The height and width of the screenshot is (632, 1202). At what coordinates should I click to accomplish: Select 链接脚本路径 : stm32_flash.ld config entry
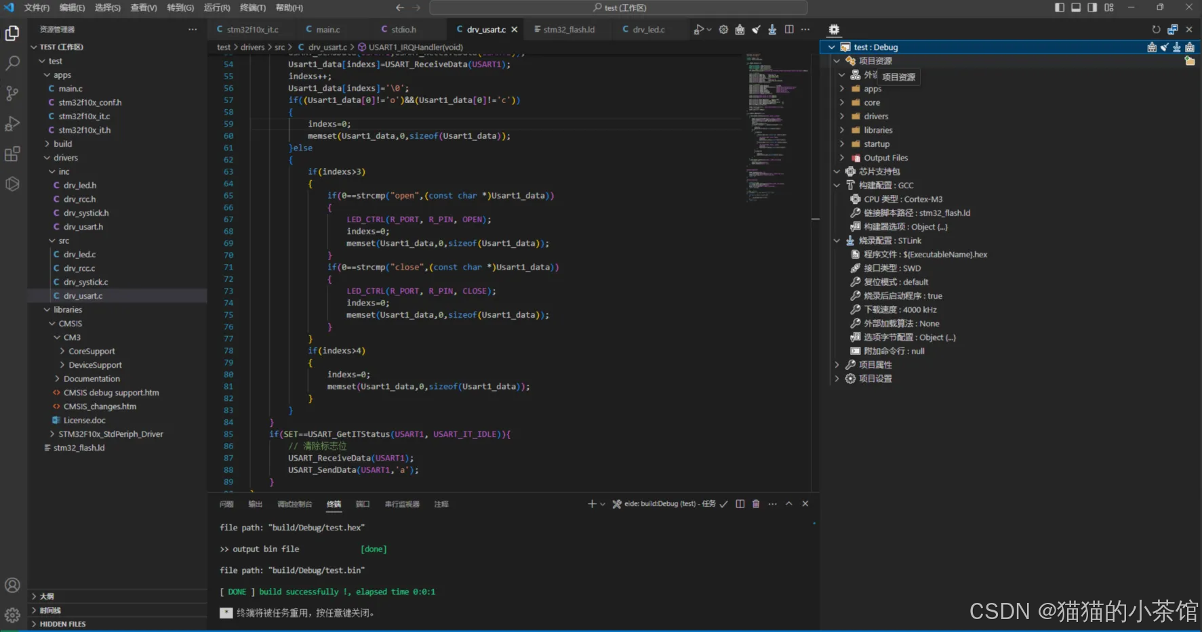[916, 213]
